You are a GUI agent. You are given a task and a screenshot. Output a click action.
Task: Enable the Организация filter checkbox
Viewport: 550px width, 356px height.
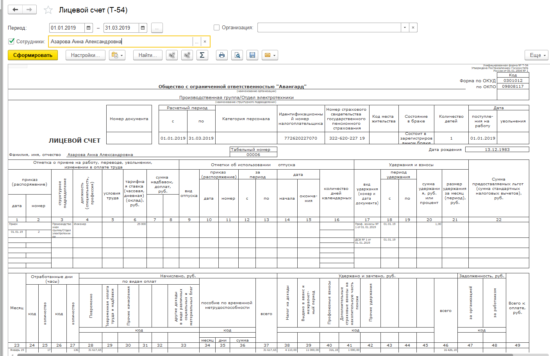[216, 28]
